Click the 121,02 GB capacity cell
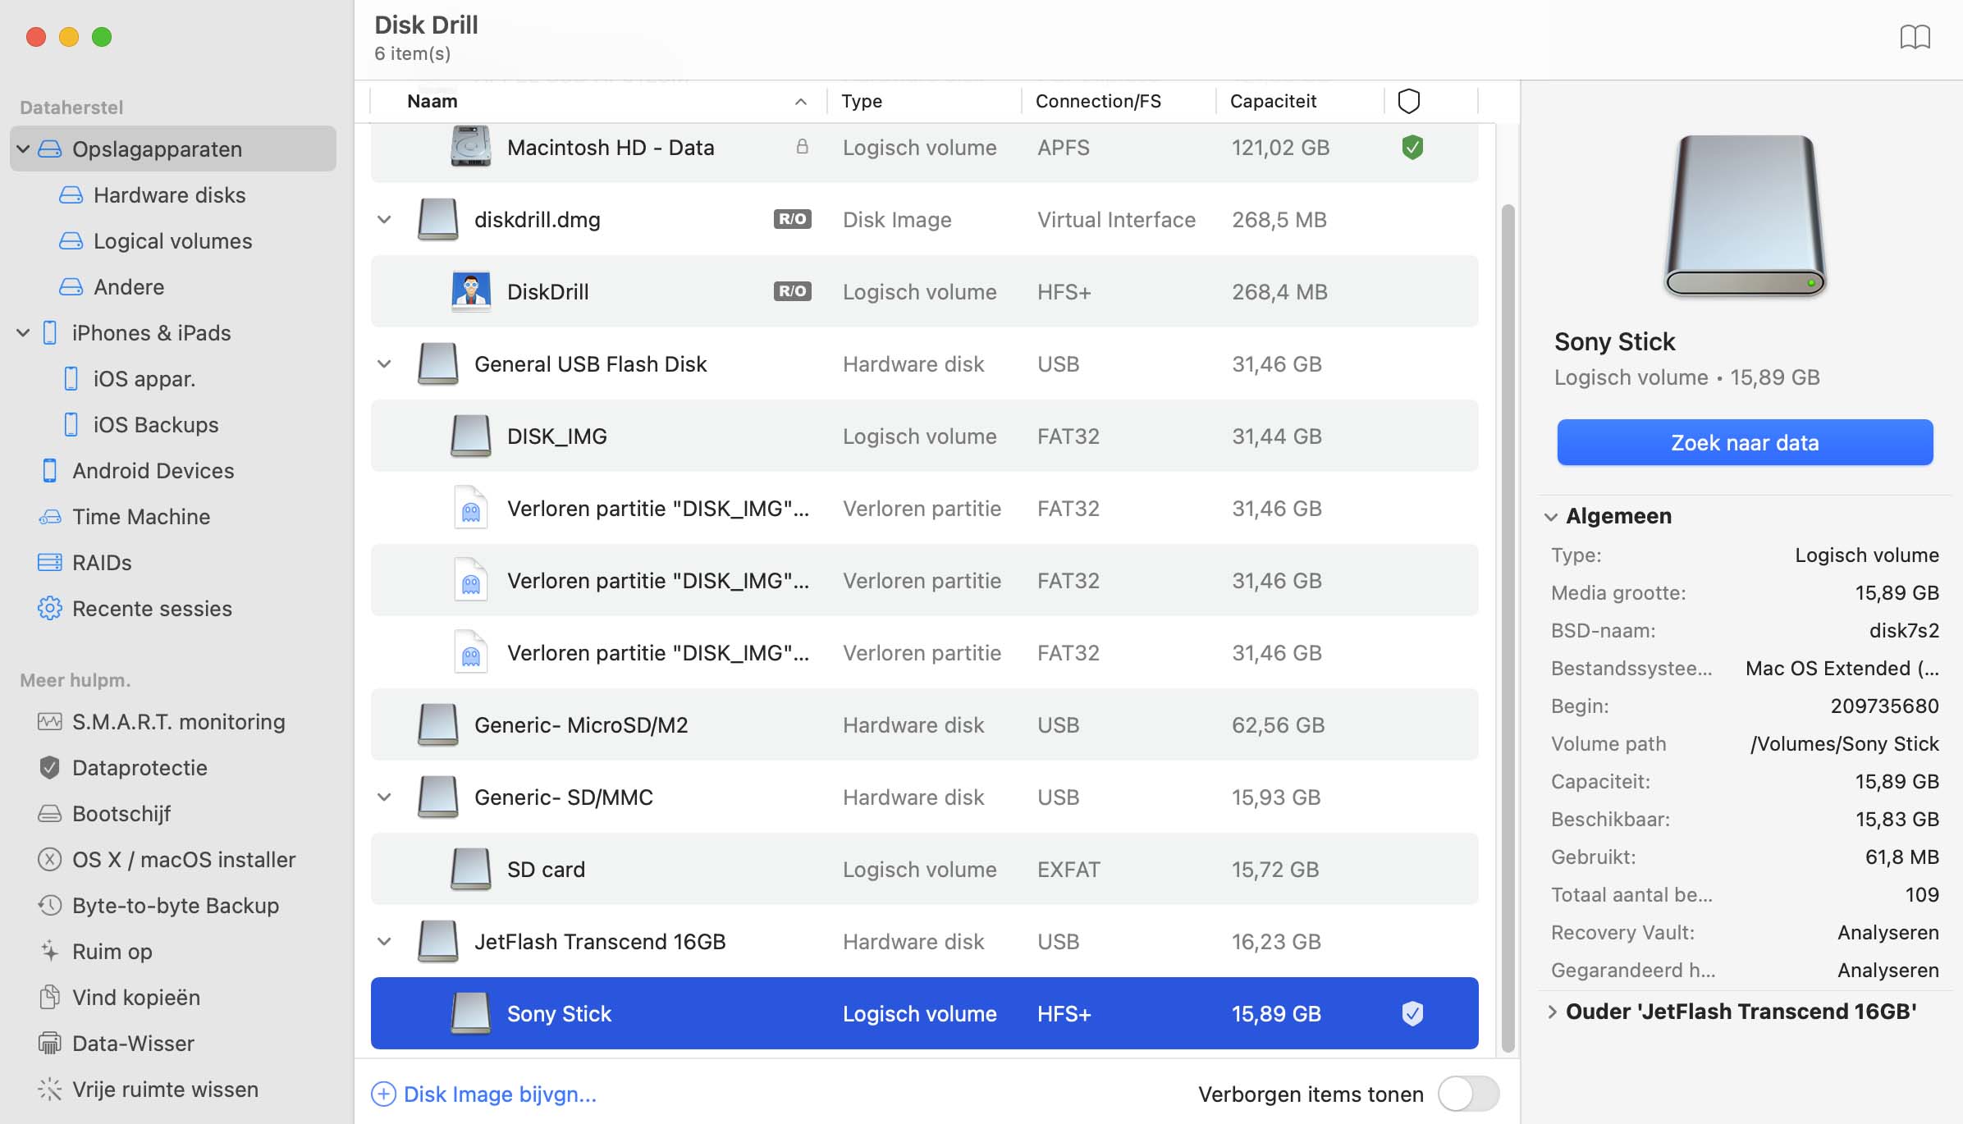 tap(1280, 148)
